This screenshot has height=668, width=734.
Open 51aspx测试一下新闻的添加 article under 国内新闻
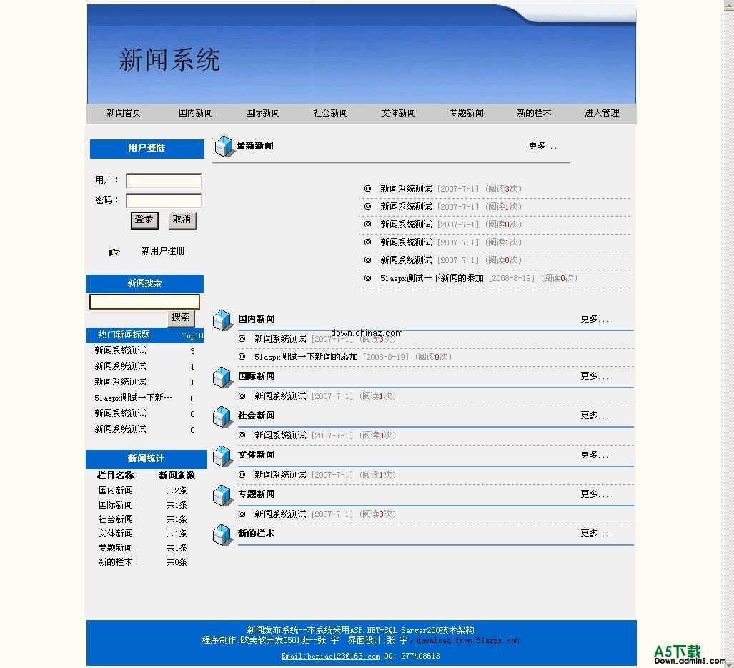click(x=306, y=357)
